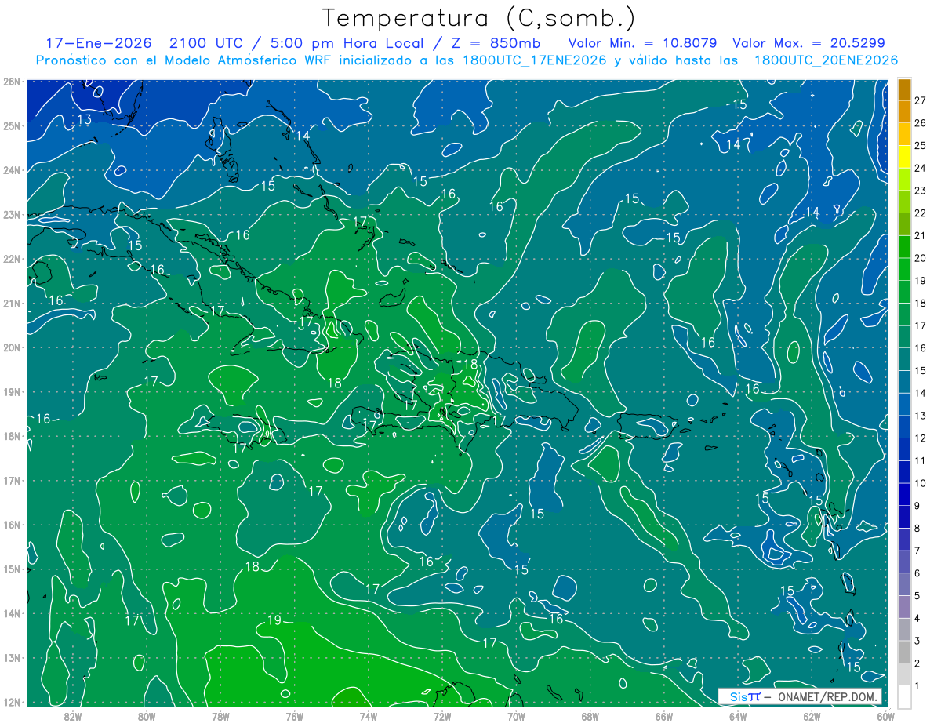Click the 'Temperatura (C,somb.)' chart title
941x727 pixels.
[x=478, y=18]
